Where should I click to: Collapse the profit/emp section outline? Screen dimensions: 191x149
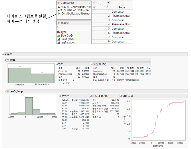click(5, 91)
